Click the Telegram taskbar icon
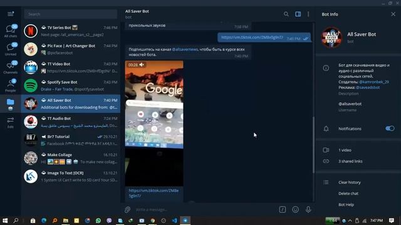 185,221
